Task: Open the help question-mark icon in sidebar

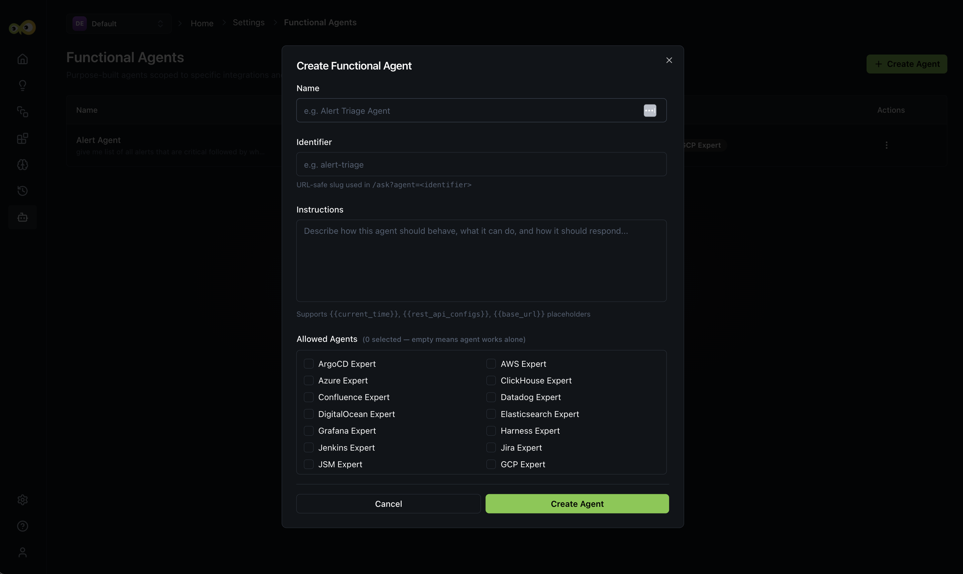Action: pyautogui.click(x=22, y=526)
